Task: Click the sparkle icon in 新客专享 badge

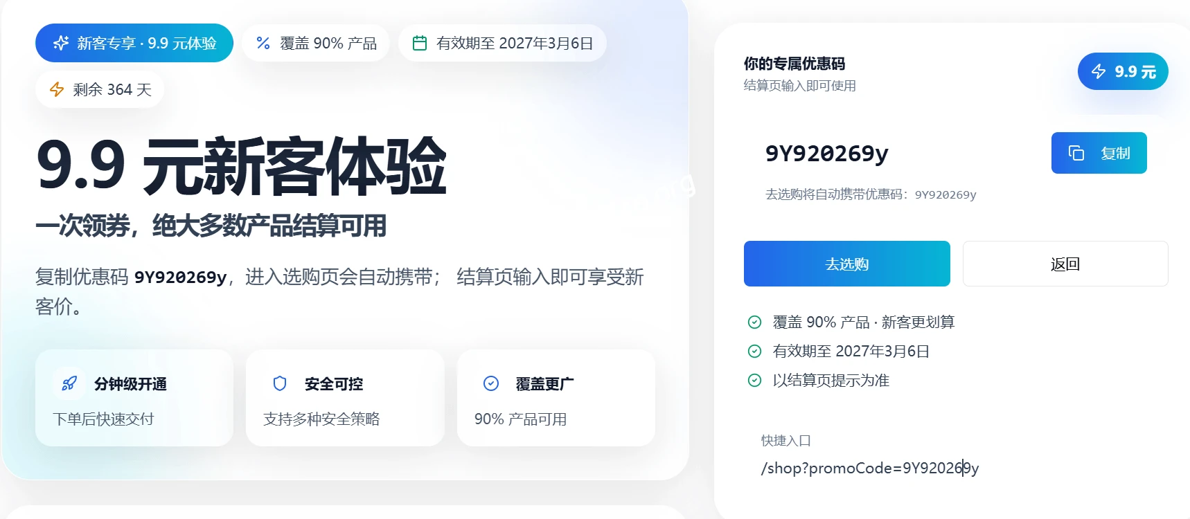Action: click(x=61, y=43)
